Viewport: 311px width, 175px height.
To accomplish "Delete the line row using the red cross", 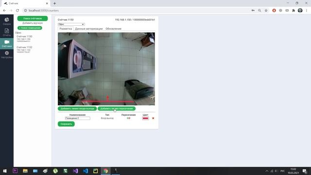I will click(x=153, y=118).
